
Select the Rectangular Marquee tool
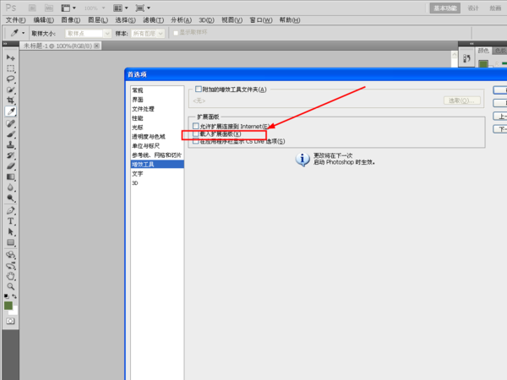tap(11, 68)
